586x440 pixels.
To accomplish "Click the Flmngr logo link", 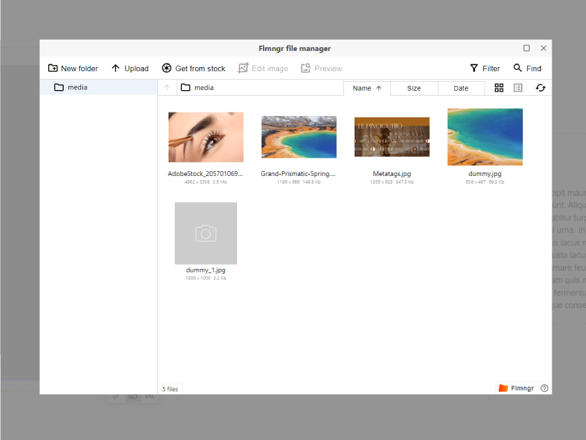I will tap(516, 388).
